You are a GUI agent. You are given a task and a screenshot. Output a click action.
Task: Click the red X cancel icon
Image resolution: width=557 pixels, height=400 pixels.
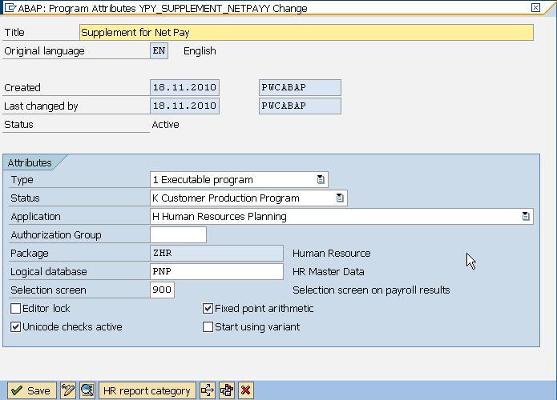[x=245, y=390]
